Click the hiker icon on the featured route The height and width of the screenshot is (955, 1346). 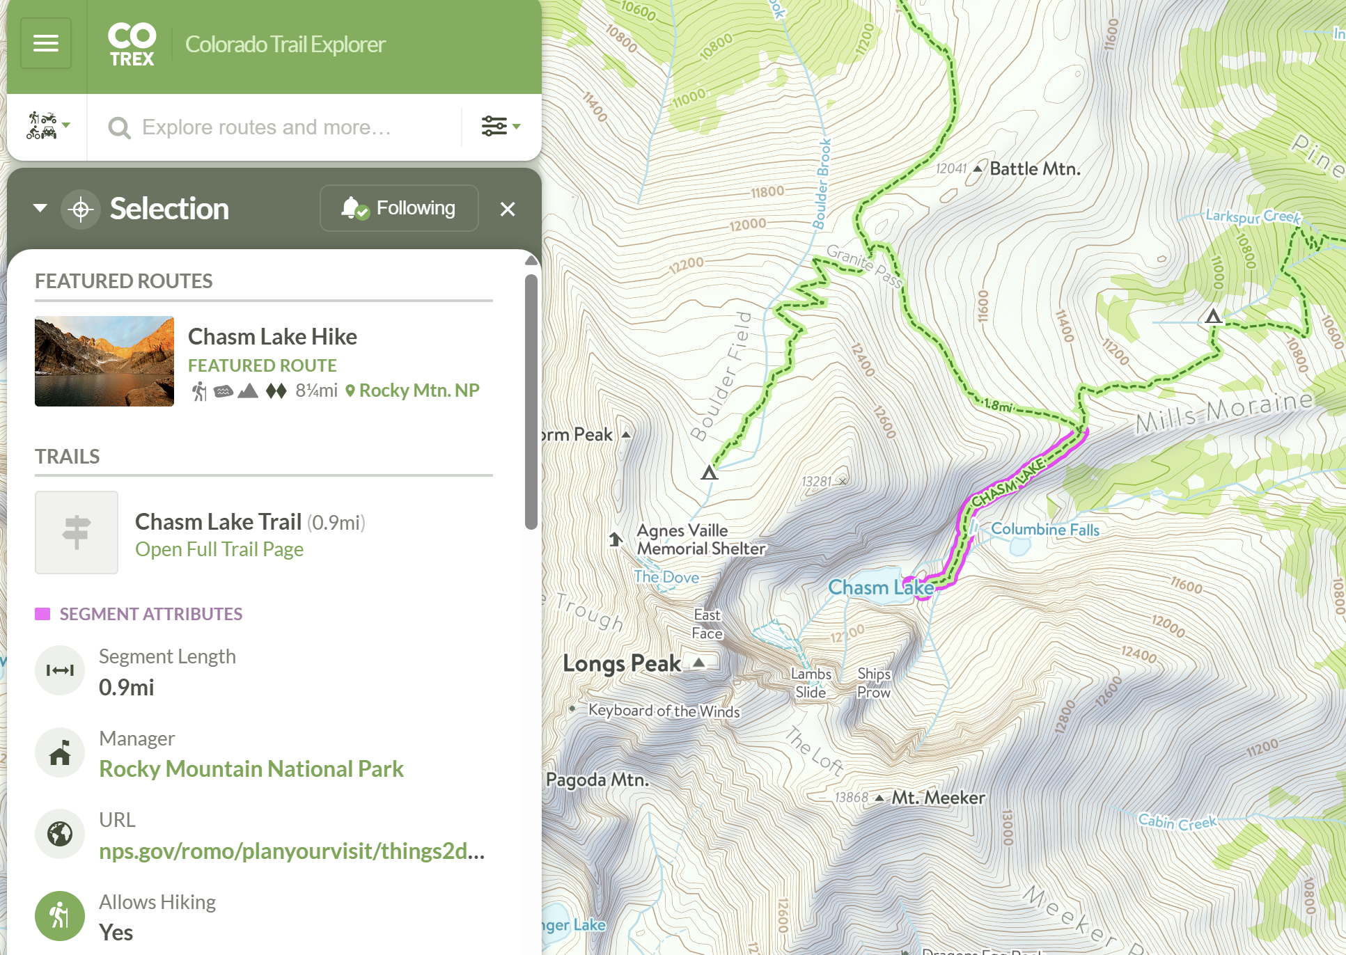point(199,391)
